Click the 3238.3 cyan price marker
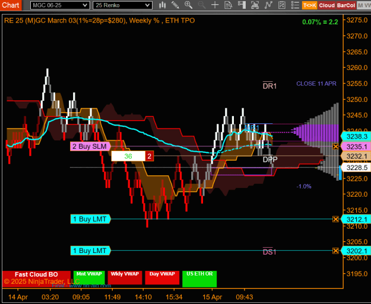 coord(356,136)
